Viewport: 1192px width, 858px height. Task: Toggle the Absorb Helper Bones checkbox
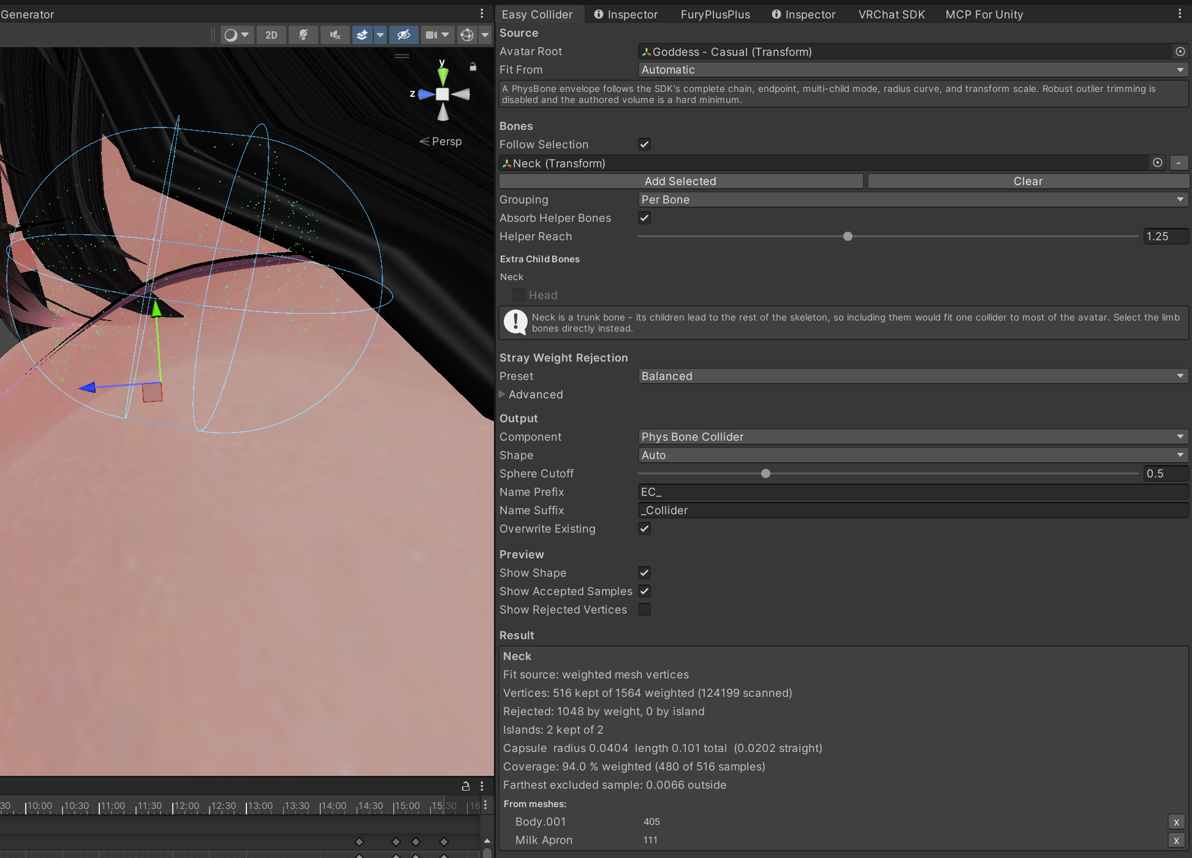pos(644,218)
